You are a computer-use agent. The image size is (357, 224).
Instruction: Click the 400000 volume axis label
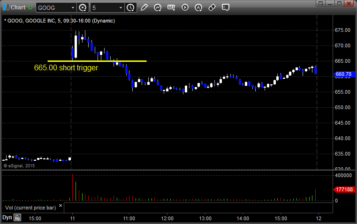tap(343, 175)
